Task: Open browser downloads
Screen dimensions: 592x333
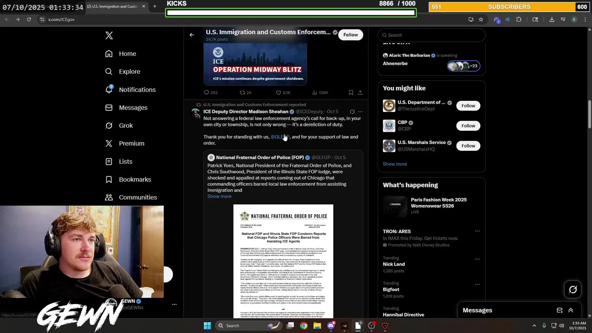Action: point(552,19)
